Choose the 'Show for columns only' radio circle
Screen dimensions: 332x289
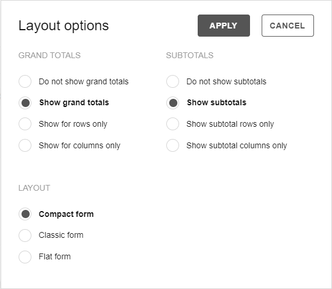(x=25, y=145)
